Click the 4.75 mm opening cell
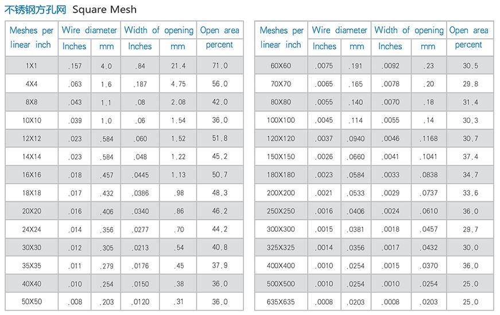500x315 pixels. click(178, 84)
